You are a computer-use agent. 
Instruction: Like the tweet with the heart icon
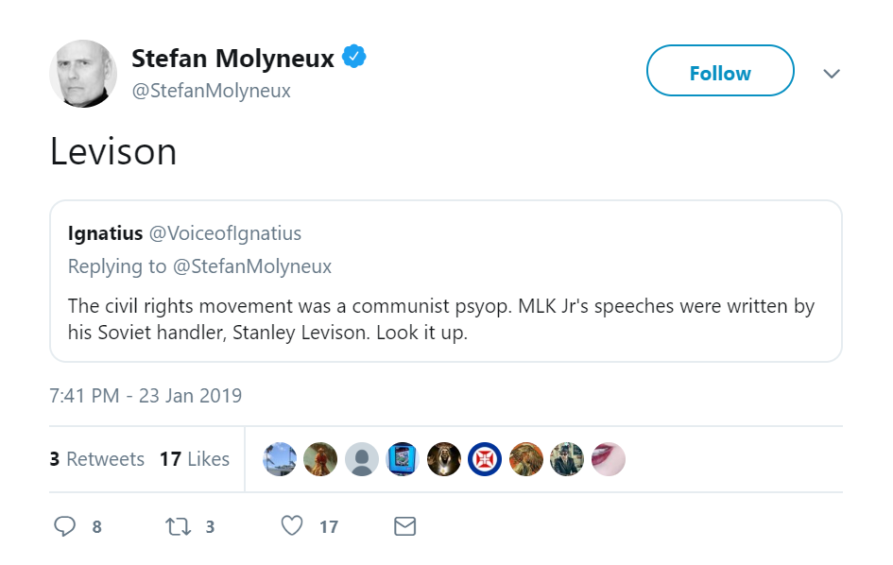click(x=292, y=526)
